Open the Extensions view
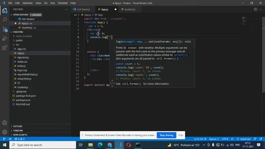 tap(5, 48)
